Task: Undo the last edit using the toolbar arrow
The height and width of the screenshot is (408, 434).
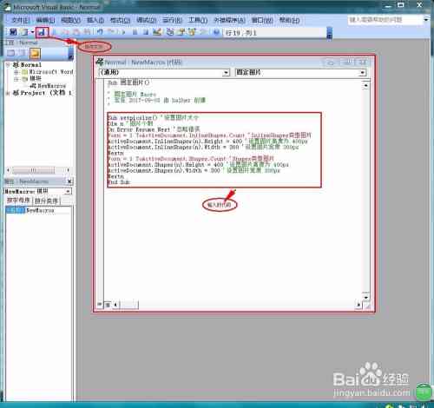Action: (100, 32)
